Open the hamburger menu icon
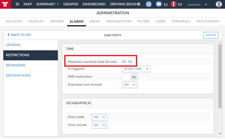 pyautogui.click(x=17, y=4)
